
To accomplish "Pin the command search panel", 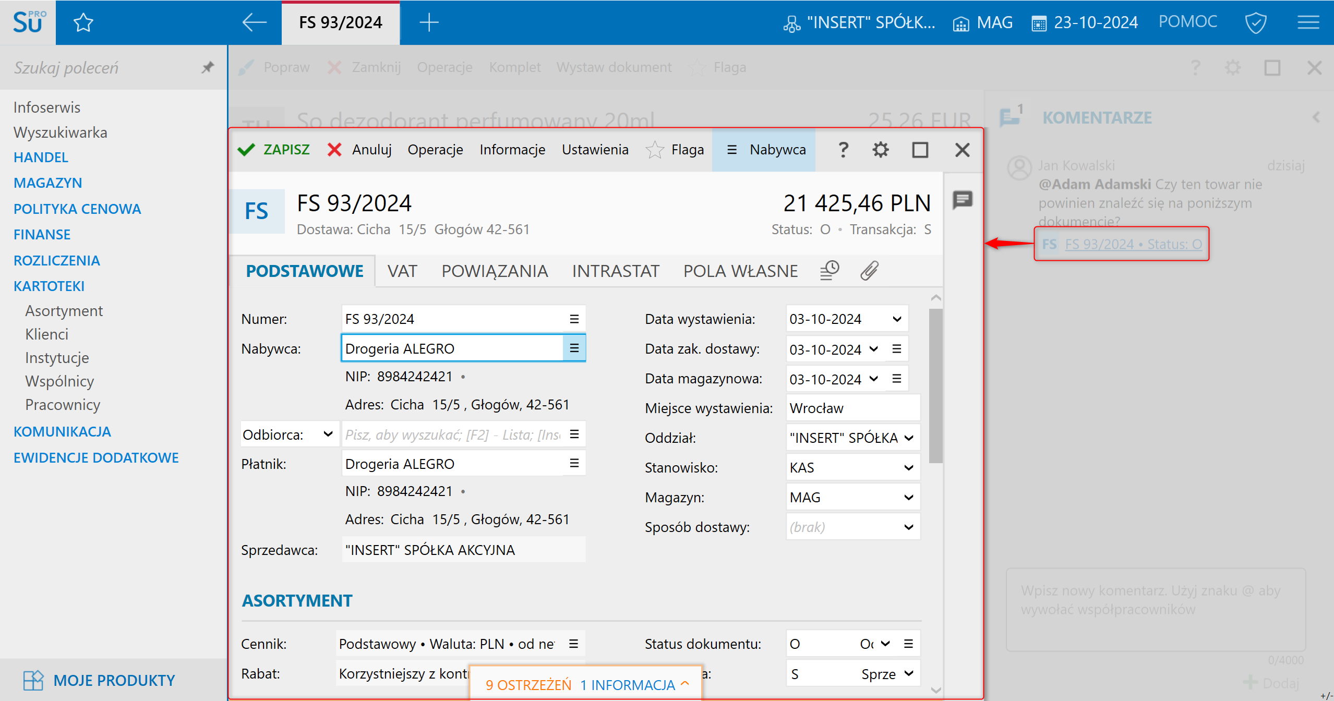I will tap(208, 67).
